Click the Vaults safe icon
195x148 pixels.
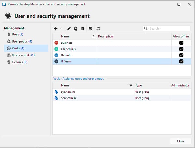pos(9,48)
